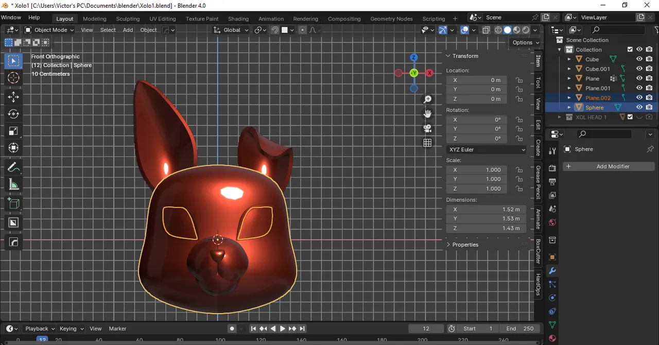Select Plane.002 in outliner
The height and width of the screenshot is (345, 659).
(598, 98)
